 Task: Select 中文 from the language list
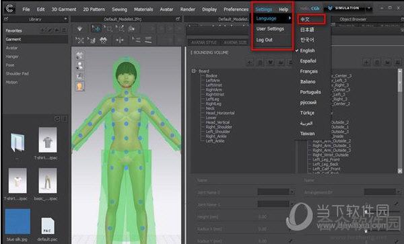(x=305, y=19)
